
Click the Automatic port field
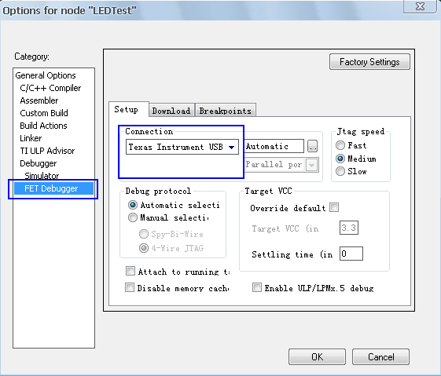pyautogui.click(x=274, y=146)
